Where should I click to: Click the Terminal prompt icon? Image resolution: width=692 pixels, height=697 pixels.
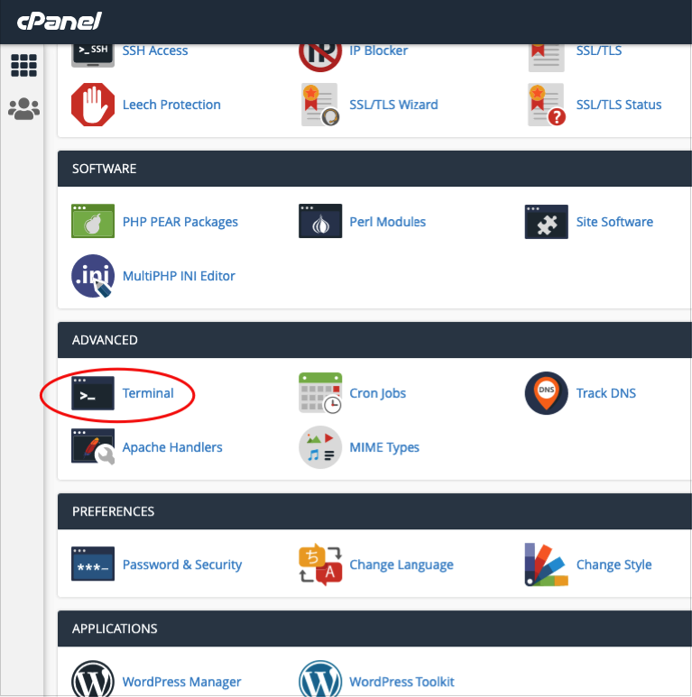pos(93,393)
